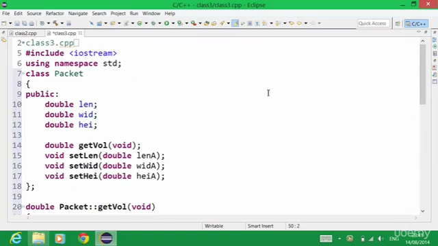
Task: Open the Edit menu
Action: [x=18, y=14]
